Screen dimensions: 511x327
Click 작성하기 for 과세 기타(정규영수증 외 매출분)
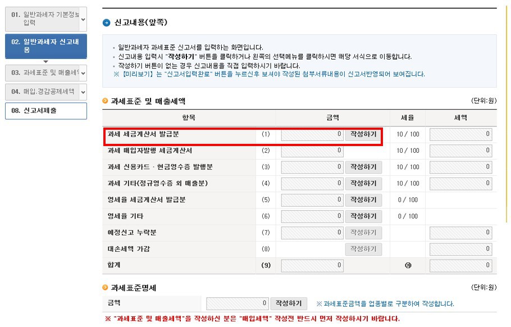(363, 183)
